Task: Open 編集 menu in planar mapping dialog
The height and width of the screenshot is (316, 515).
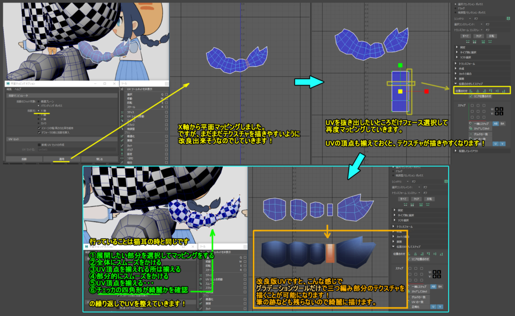Action: click(x=9, y=89)
